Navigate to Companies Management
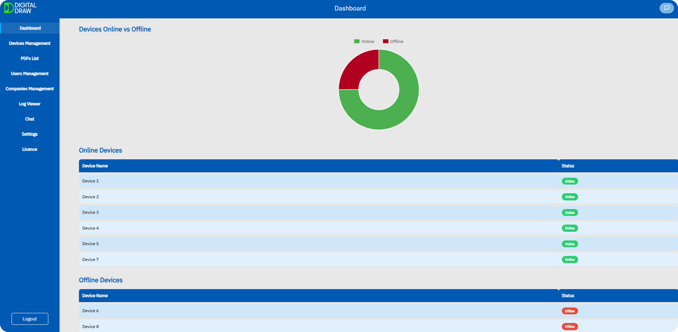This screenshot has height=332, width=678. (30, 89)
